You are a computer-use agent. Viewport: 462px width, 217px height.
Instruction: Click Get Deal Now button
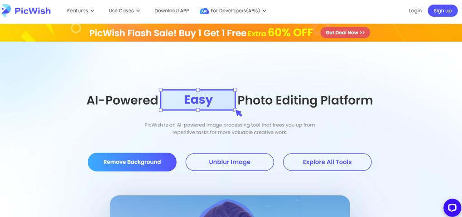coord(345,33)
